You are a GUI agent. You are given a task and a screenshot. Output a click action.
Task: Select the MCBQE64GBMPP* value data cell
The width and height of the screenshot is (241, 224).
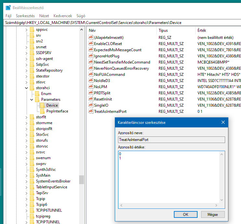[x=213, y=62]
